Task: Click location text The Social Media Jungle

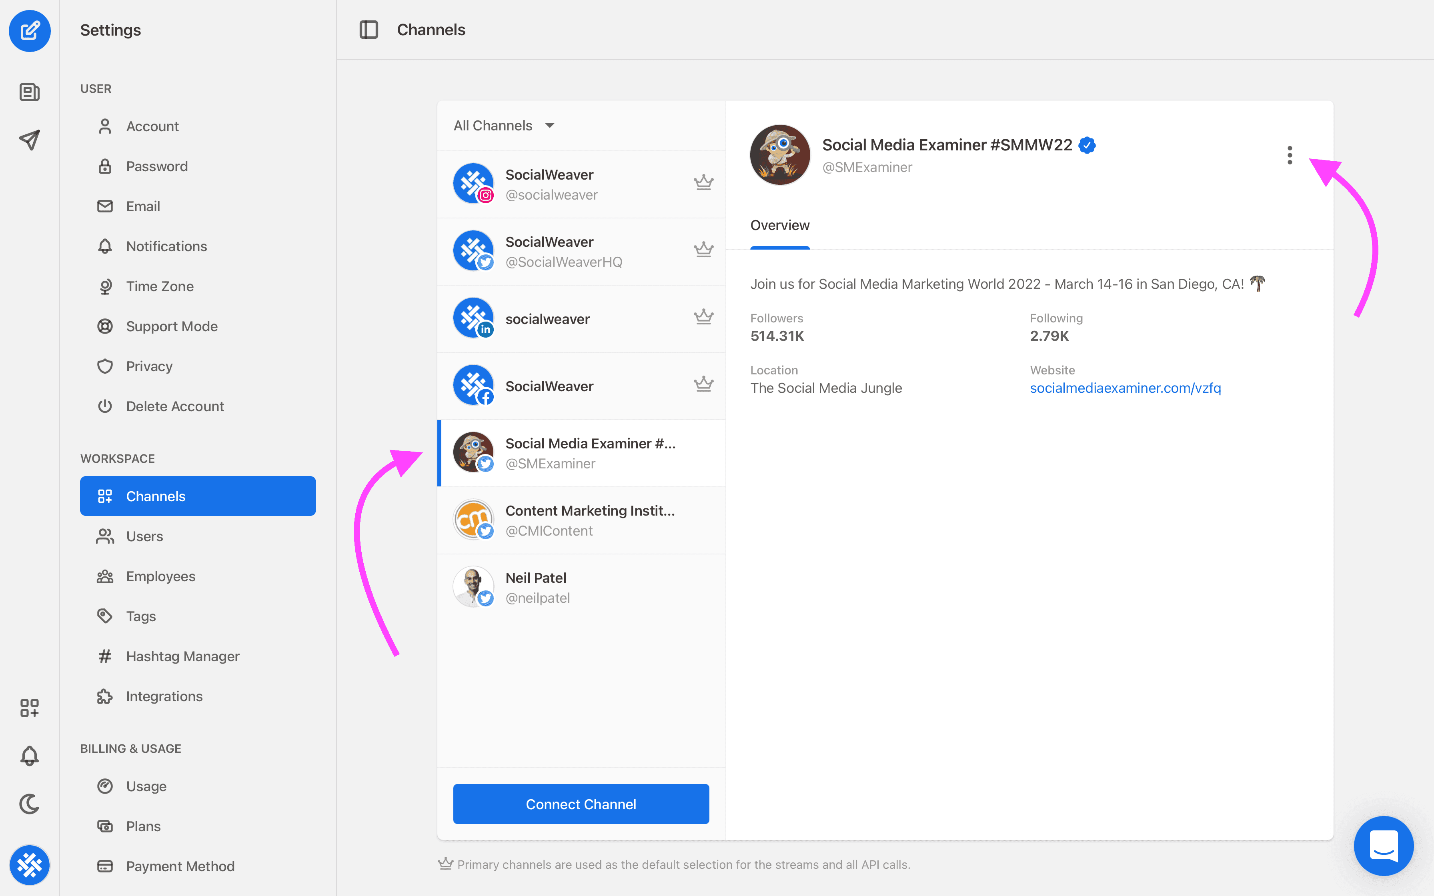Action: (x=826, y=388)
